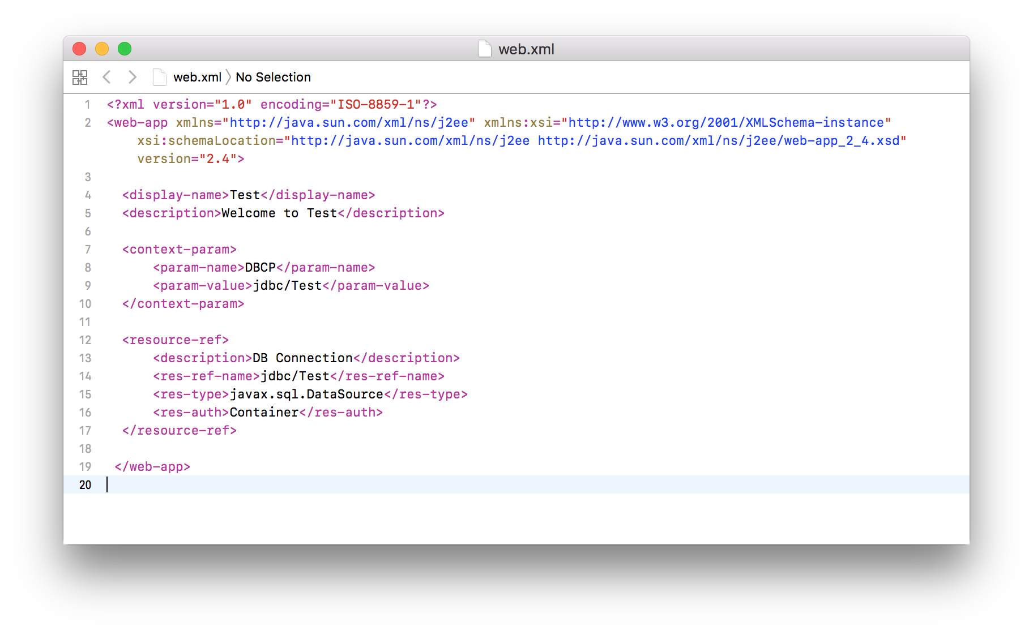
Task: Click the text 'ISO-8859-1' encoding value
Action: [376, 105]
